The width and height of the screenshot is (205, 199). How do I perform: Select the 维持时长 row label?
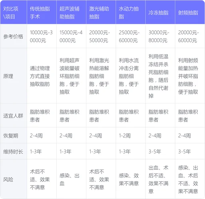pyautogui.click(x=14, y=151)
